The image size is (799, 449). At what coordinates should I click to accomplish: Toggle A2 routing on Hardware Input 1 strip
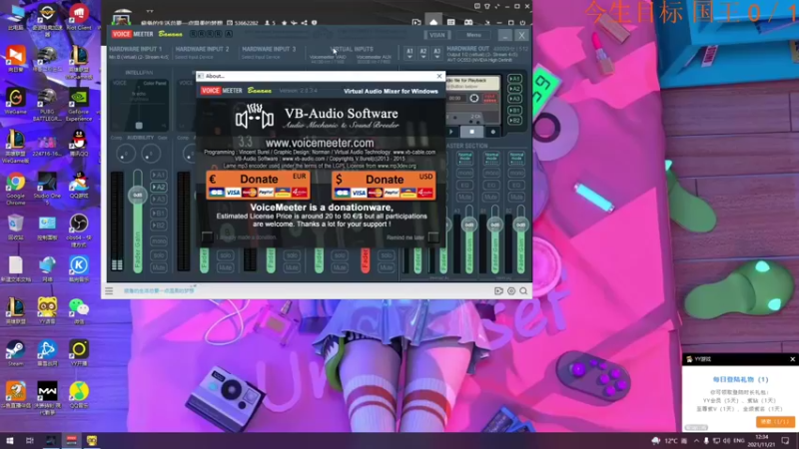point(159,187)
